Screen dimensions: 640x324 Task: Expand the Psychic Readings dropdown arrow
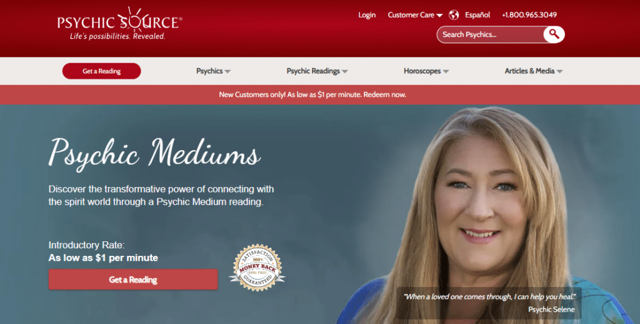345,71
